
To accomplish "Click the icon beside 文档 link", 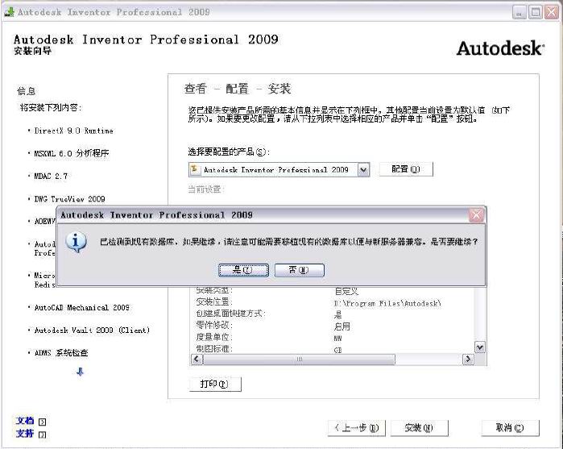I will click(x=43, y=422).
